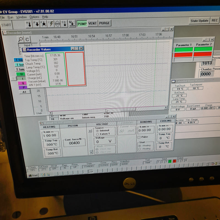Open the Options menu
This screenshot has width=220, height=220.
tap(34, 17)
